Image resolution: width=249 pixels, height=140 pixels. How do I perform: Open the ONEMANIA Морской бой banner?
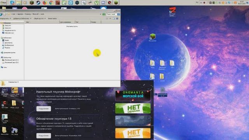pyautogui.click(x=133, y=95)
